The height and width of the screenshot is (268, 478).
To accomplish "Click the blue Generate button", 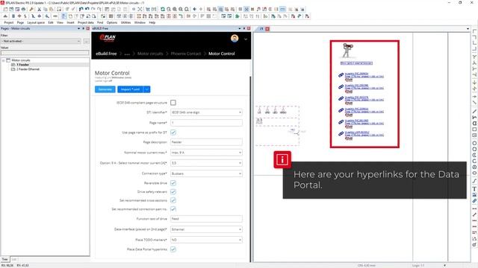I will [x=105, y=89].
